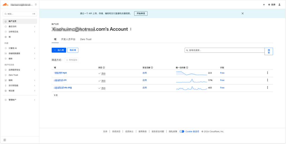The image size is (286, 144).
Task: Select the 域 tab
Action: (55, 39)
